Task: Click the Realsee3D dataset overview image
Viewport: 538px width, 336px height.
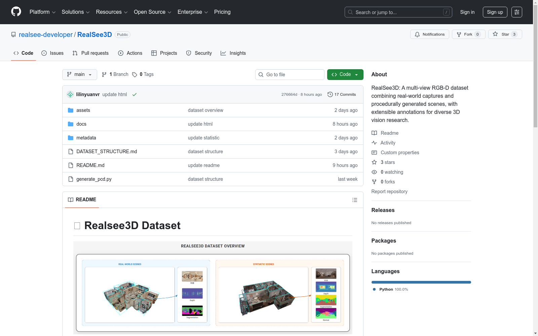Action: (213, 288)
